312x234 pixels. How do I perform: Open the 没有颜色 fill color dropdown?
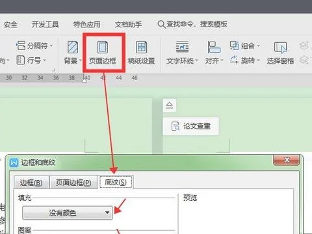[68, 213]
